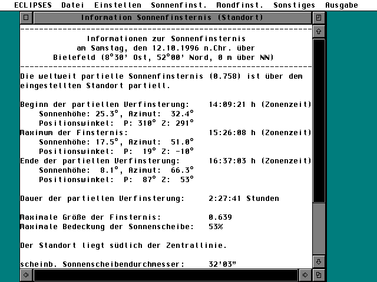377x282 pixels.
Task: Close the Information Sonnenfinsternis window via closer box
Action: pos(25,18)
